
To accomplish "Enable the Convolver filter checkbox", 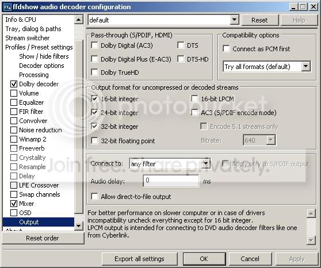I will 14,121.
